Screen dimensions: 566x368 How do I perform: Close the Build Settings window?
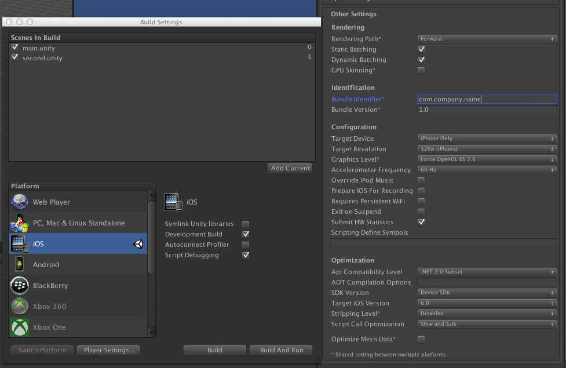pyautogui.click(x=9, y=21)
